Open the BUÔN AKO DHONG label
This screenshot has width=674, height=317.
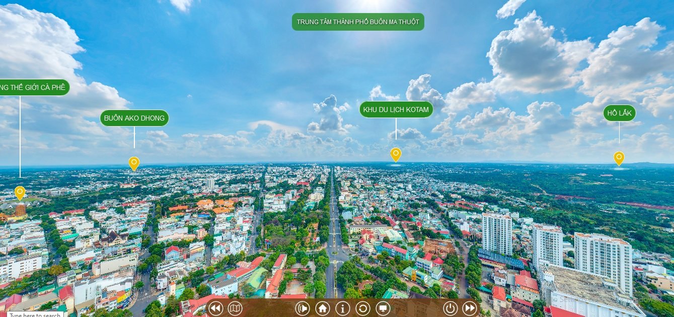tap(134, 118)
